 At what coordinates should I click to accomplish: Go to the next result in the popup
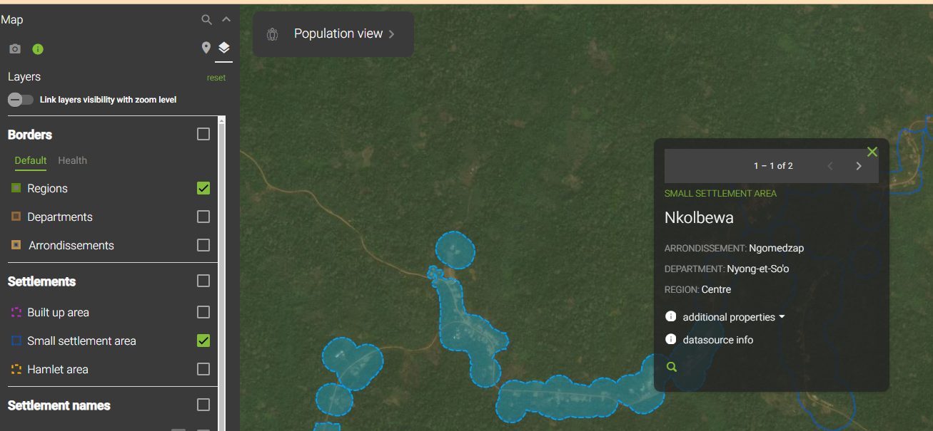pos(859,166)
